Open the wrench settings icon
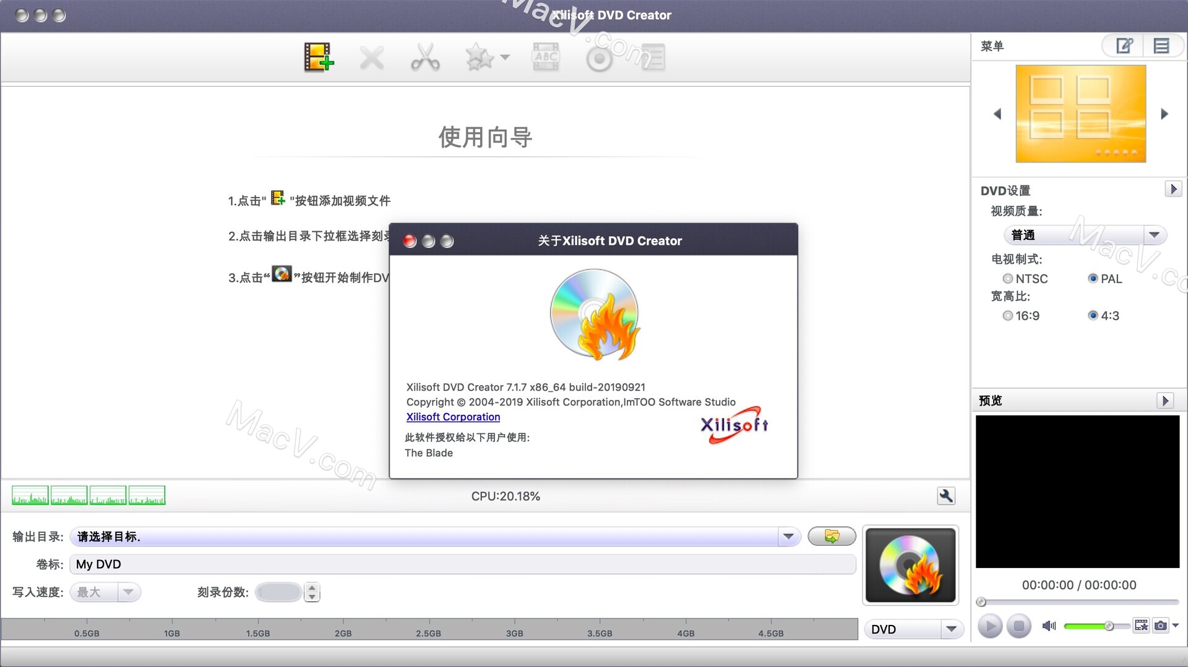 click(x=946, y=496)
